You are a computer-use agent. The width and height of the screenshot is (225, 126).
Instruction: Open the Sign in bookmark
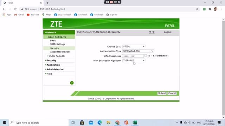tap(111, 15)
